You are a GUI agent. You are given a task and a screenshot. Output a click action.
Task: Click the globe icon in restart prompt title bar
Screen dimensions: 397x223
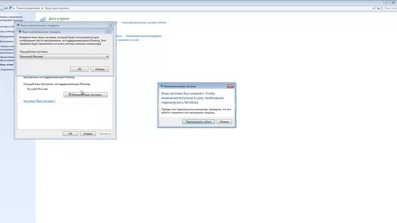(161, 86)
